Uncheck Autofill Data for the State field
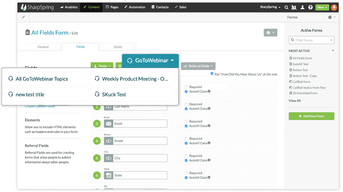 [x=186, y=178]
